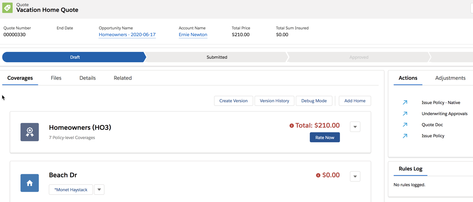Click the error icon beside $0.00
473x202 pixels.
tap(318, 175)
